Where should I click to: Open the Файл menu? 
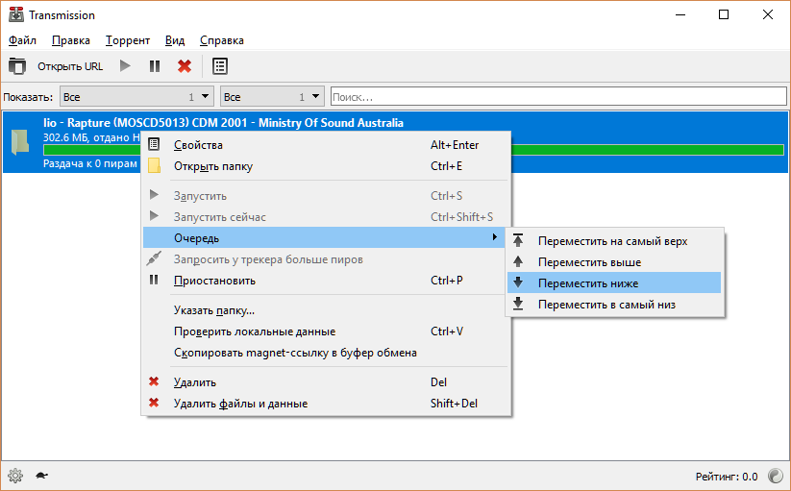click(x=22, y=40)
